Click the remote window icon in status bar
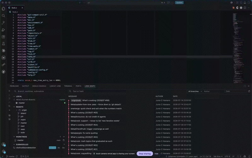The width and height of the screenshot is (252, 158). coord(3,156)
